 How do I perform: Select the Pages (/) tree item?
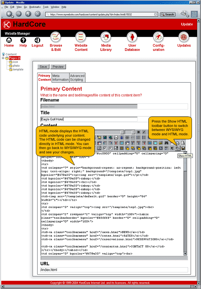coord(15,58)
